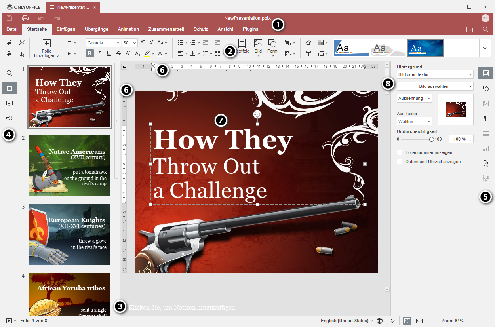495x327 pixels.
Task: Apply subscript formatting
Action: (x=138, y=53)
